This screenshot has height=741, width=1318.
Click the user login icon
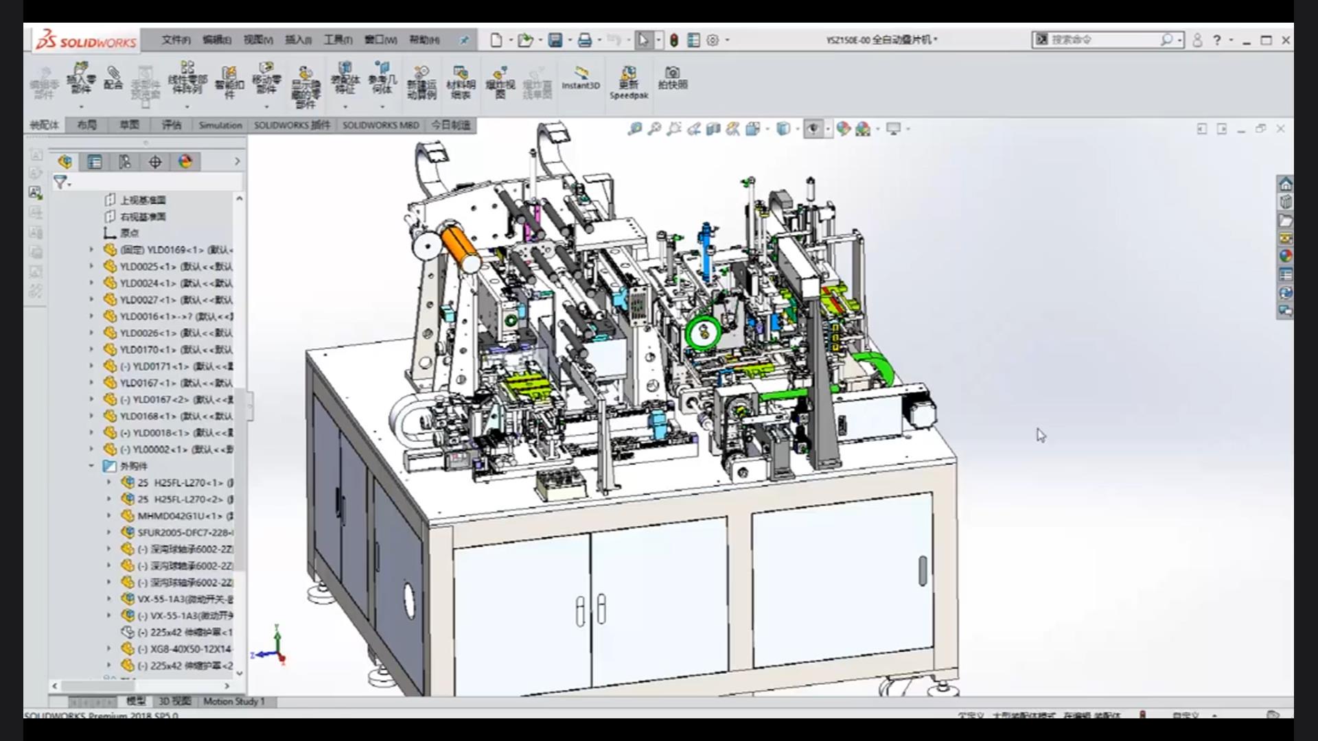tap(1198, 40)
